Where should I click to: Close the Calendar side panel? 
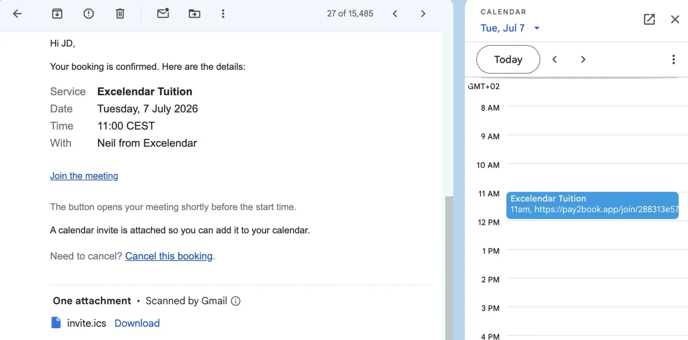(675, 19)
